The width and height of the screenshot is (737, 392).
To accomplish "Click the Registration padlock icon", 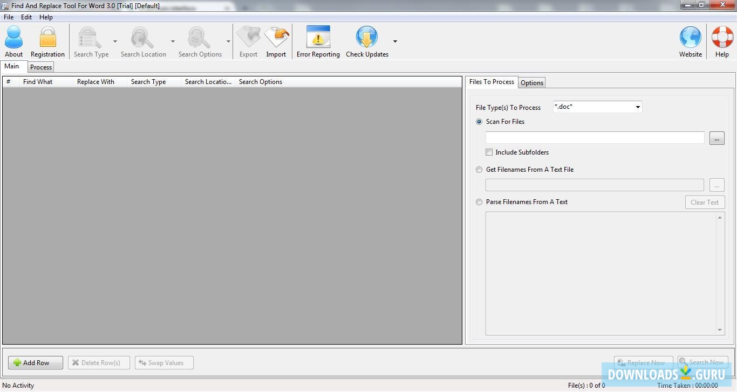I will click(47, 37).
